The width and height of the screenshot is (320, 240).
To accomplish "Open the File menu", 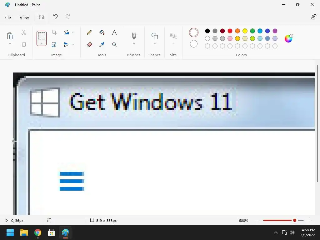I will point(7,17).
